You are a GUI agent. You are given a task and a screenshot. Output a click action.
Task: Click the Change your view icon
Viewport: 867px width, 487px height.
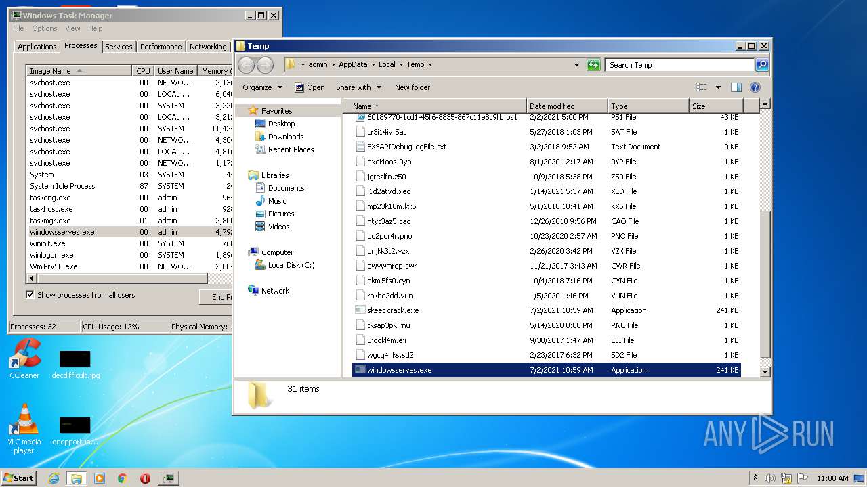[x=702, y=87]
